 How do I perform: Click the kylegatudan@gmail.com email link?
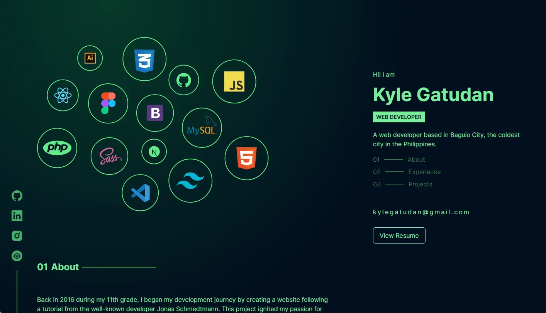pyautogui.click(x=421, y=212)
